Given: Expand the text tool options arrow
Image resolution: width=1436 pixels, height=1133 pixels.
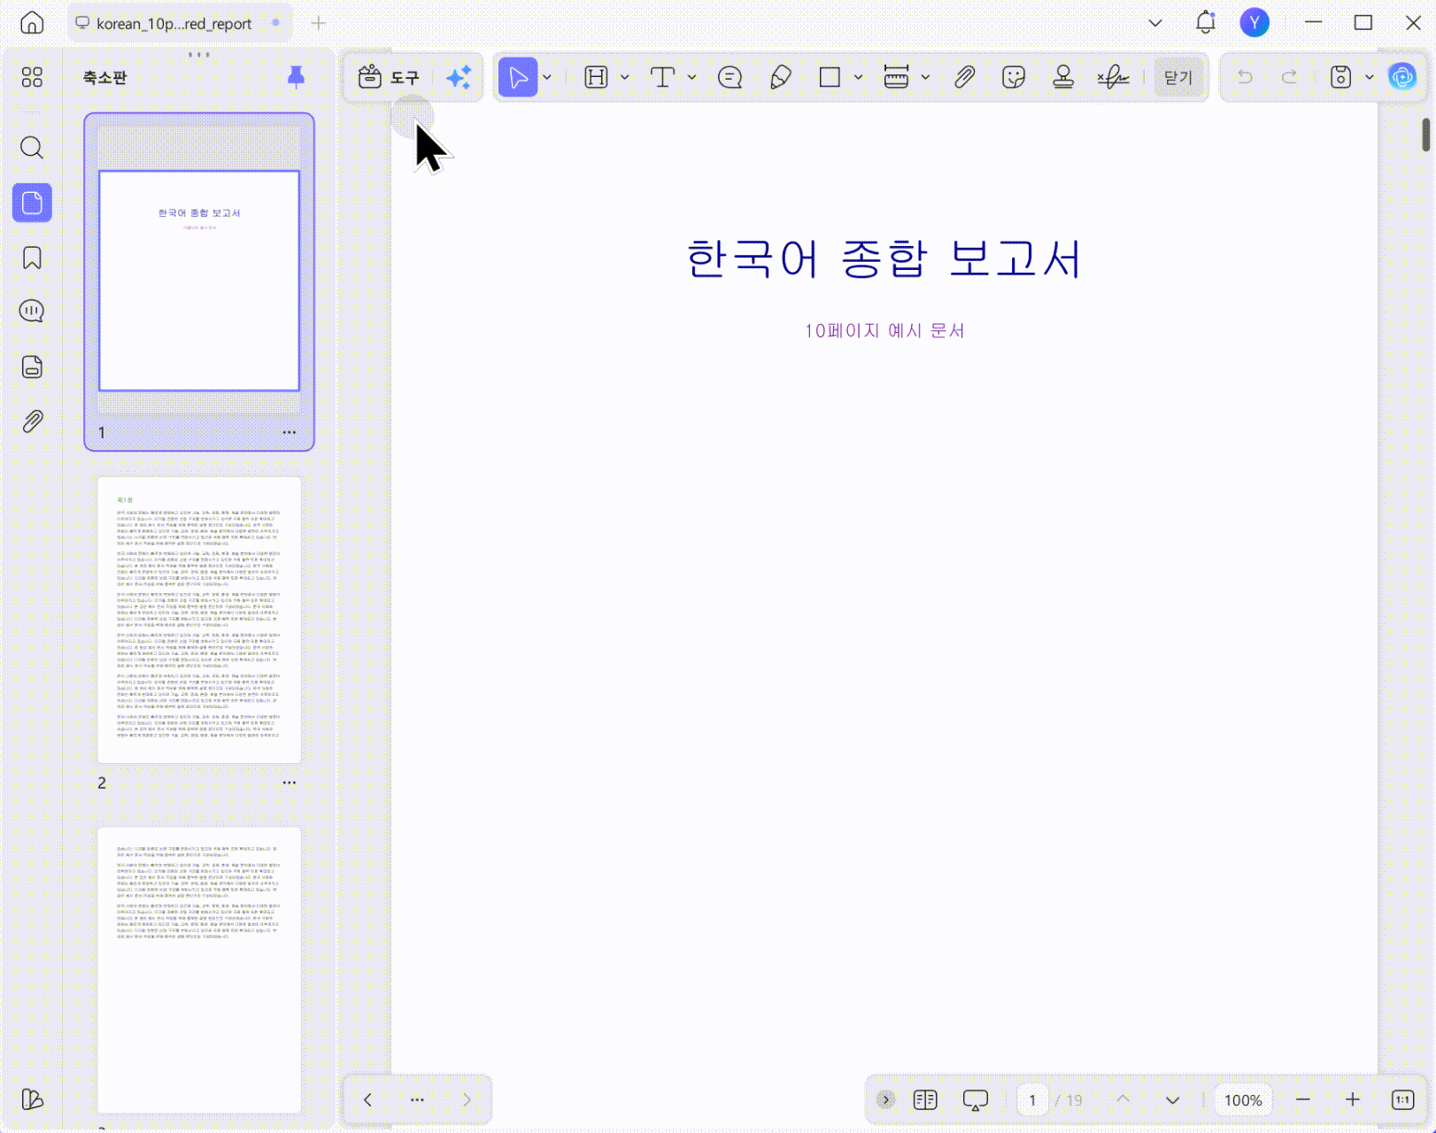Looking at the screenshot, I should point(691,78).
